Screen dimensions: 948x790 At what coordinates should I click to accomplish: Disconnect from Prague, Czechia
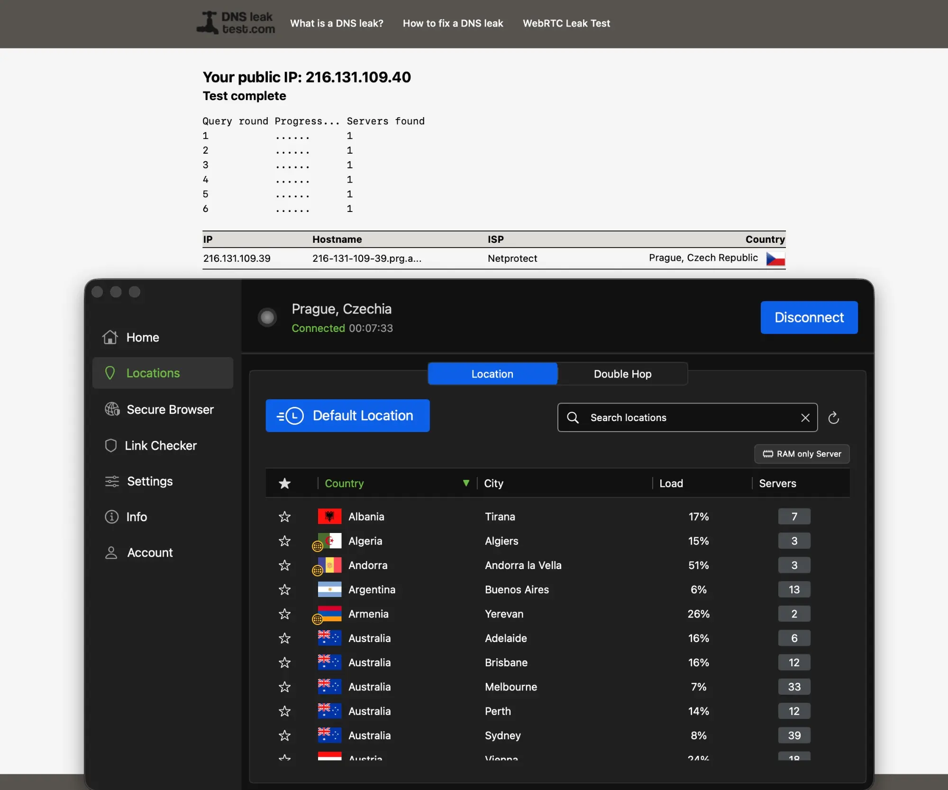[809, 317]
